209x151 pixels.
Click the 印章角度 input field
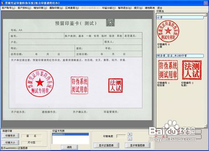pos(121,136)
